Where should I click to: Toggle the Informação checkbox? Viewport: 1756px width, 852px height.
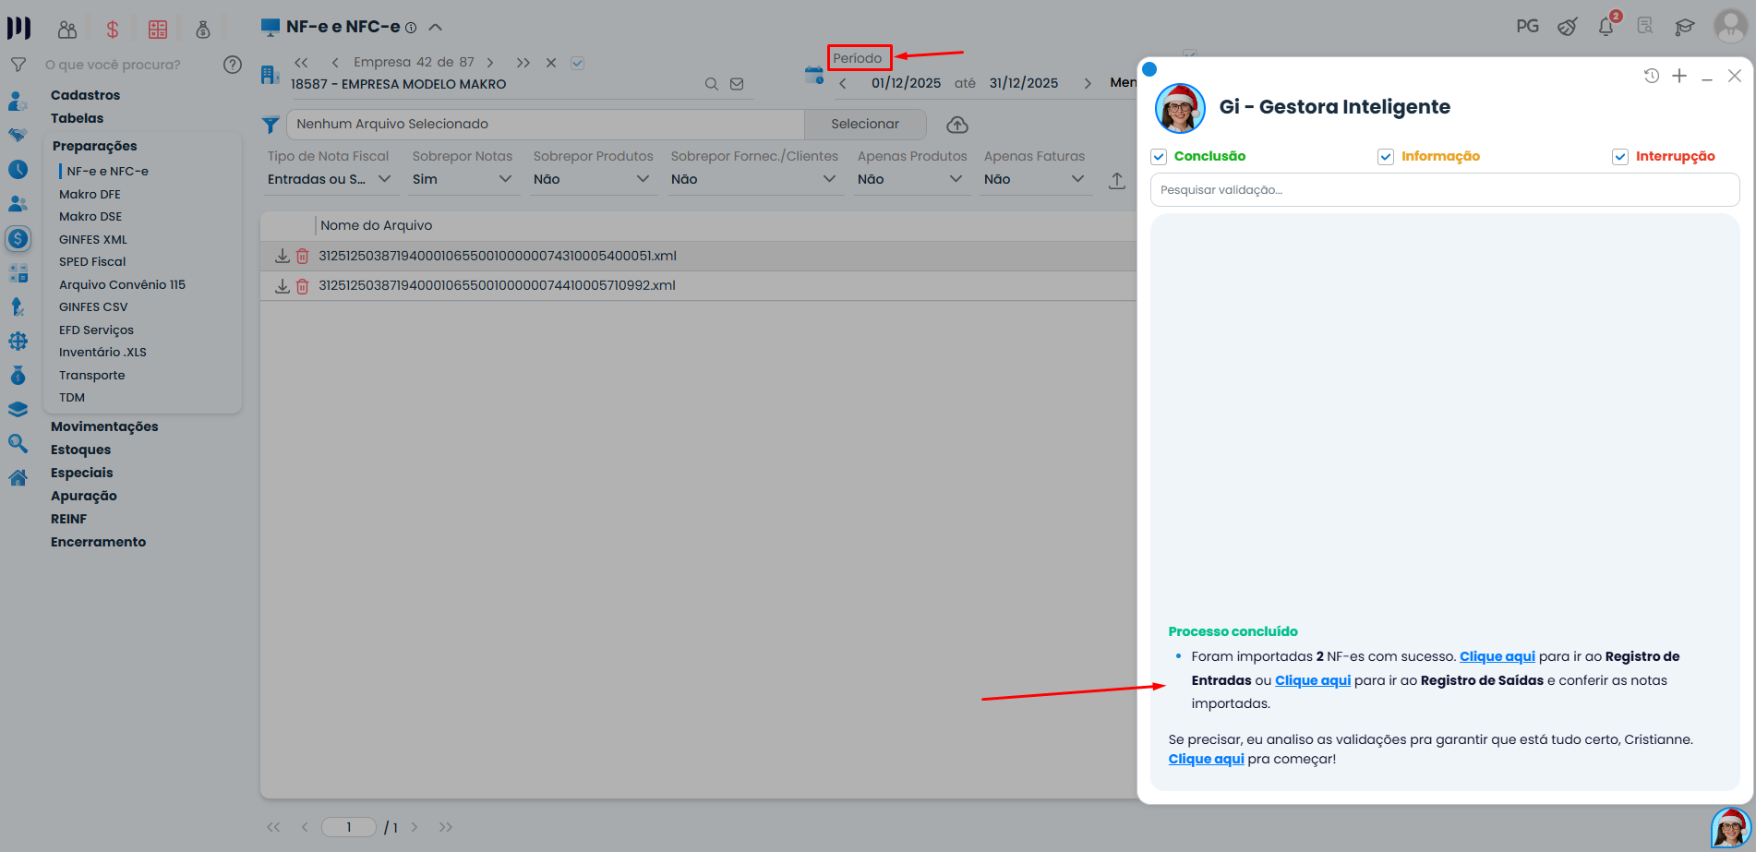(1385, 157)
